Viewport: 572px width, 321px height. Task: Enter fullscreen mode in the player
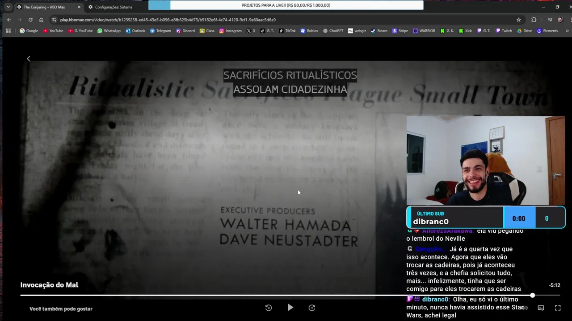point(558,308)
